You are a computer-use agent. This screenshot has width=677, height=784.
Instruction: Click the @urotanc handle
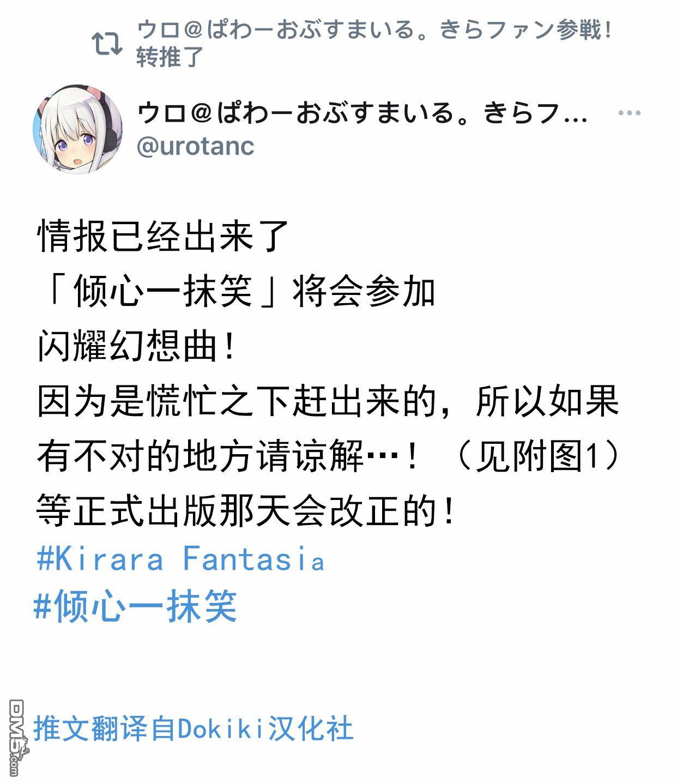point(195,146)
